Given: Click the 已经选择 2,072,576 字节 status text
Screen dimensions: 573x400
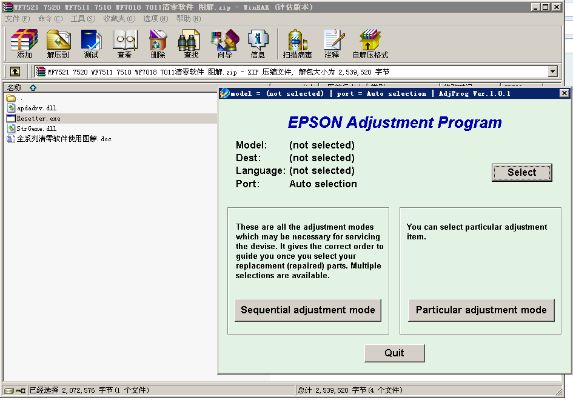Looking at the screenshot, I should [89, 390].
